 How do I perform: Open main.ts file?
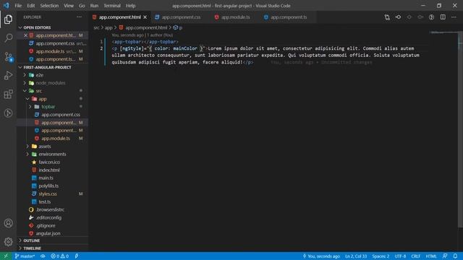pos(46,178)
